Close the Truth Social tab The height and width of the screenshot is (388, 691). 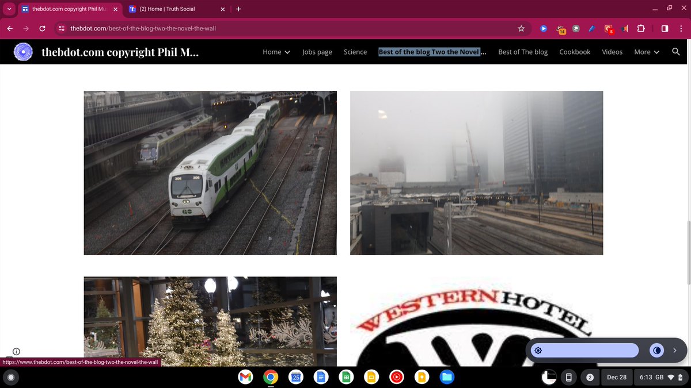tap(223, 9)
